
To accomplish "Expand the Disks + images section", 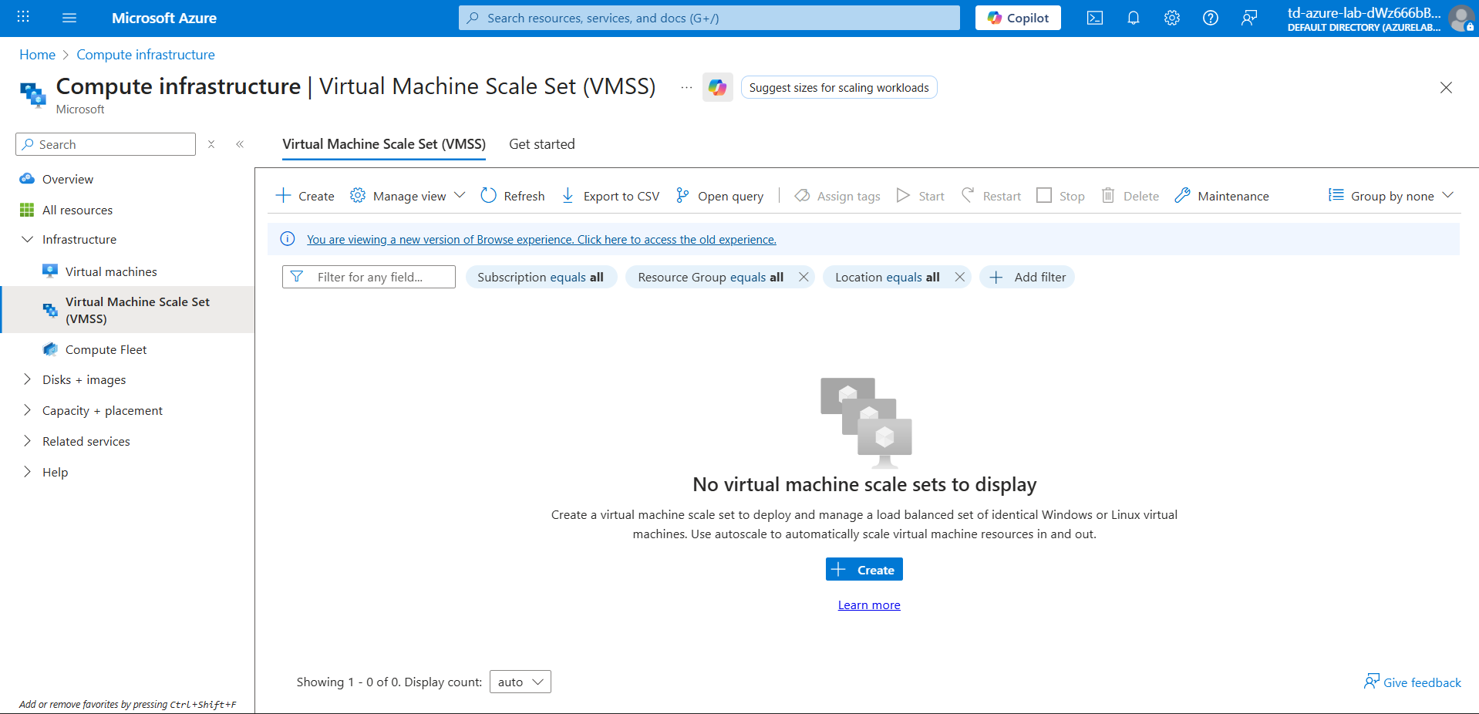I will (28, 379).
